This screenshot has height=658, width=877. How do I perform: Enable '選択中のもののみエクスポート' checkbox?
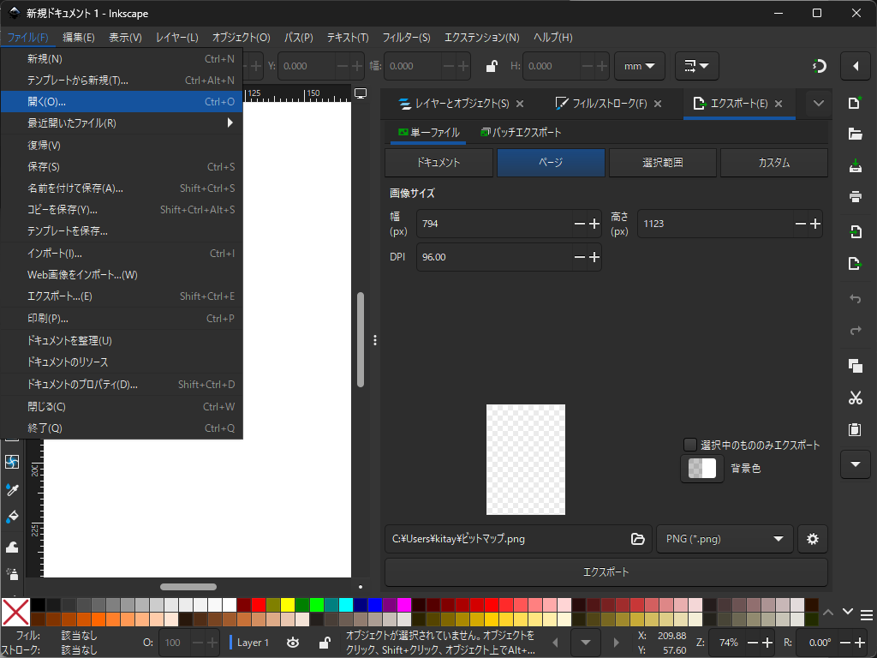690,445
